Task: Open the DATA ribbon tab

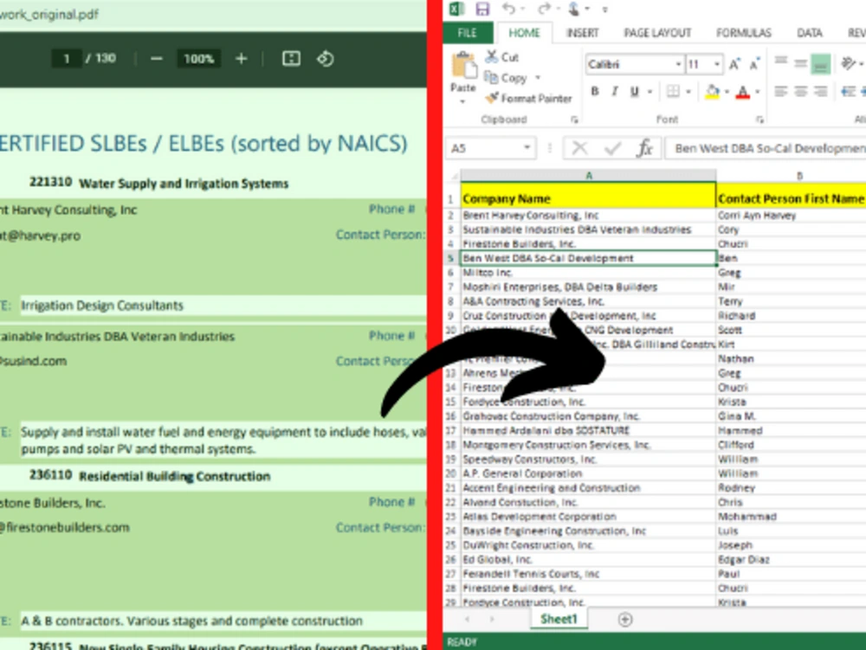Action: (x=809, y=33)
